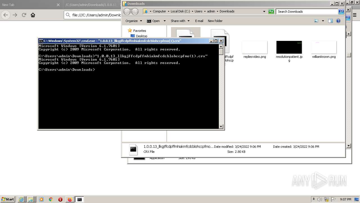
Task: Select the cmd.exe taskbar button
Action: (80, 199)
